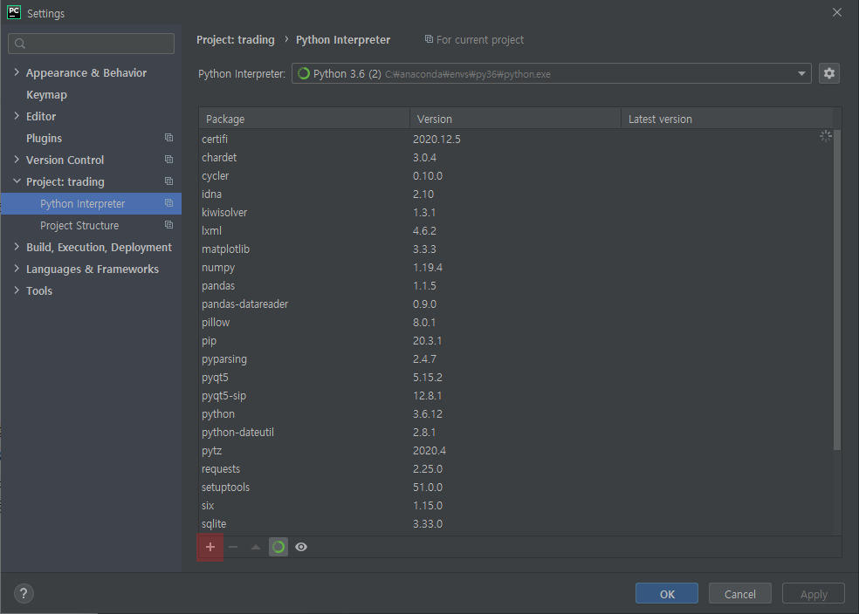Select the pandas-datareader package row
This screenshot has width=859, height=614.
pos(516,304)
